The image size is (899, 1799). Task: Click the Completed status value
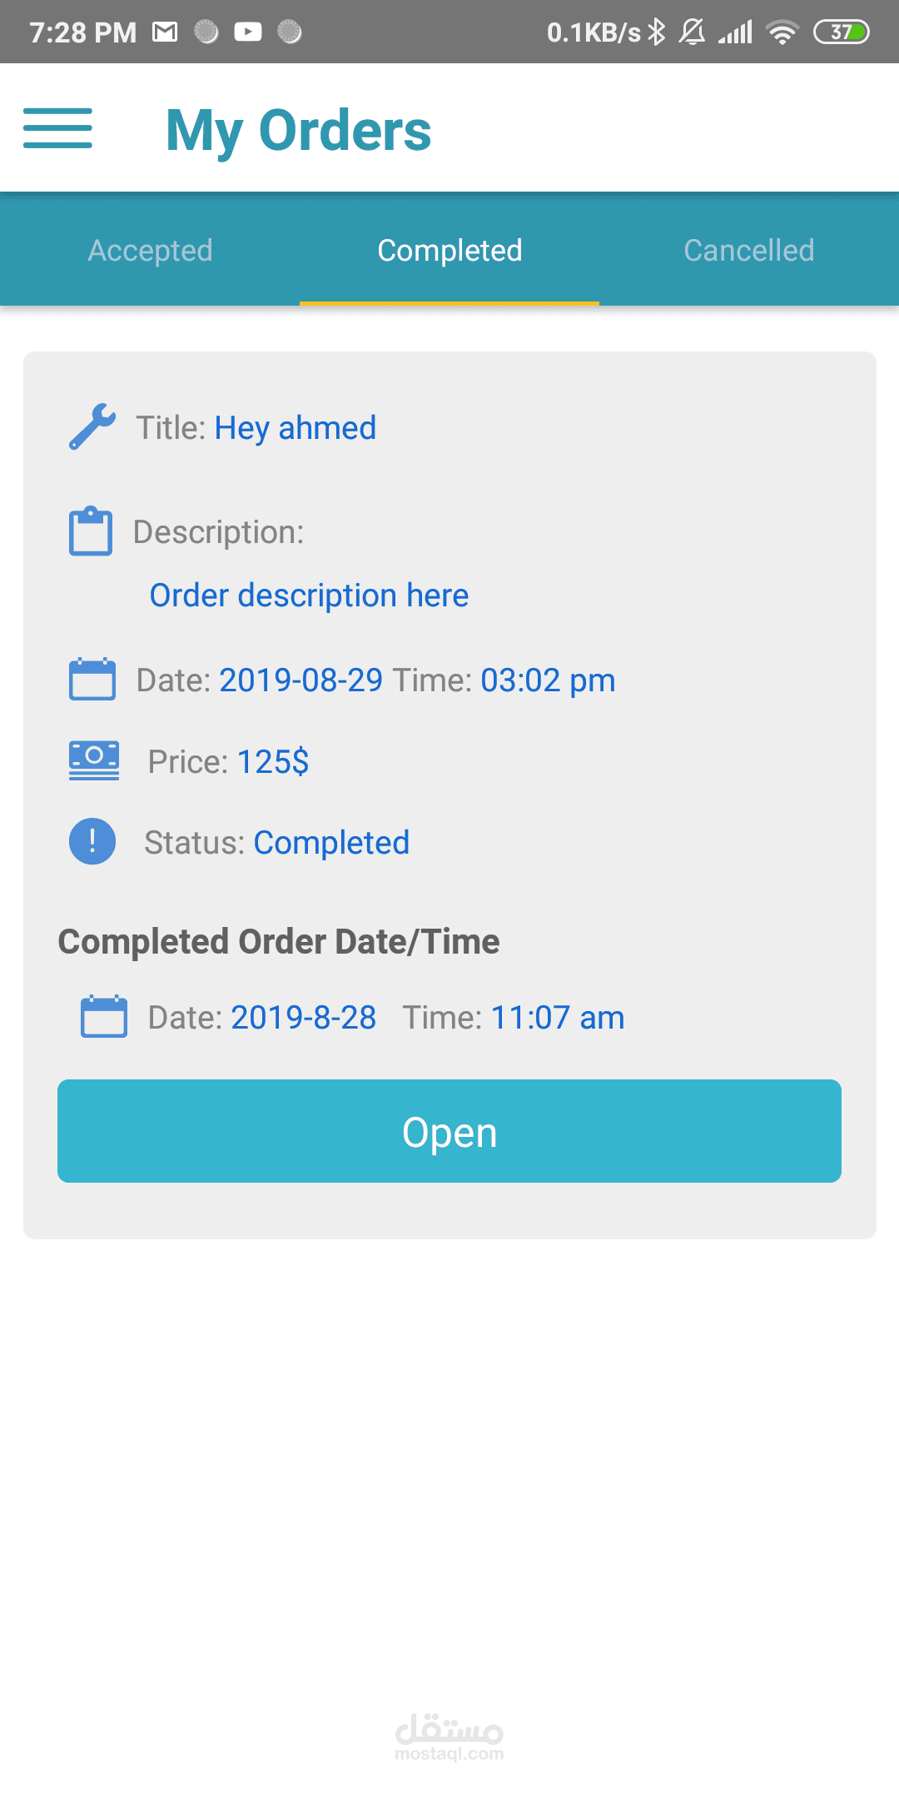(331, 843)
